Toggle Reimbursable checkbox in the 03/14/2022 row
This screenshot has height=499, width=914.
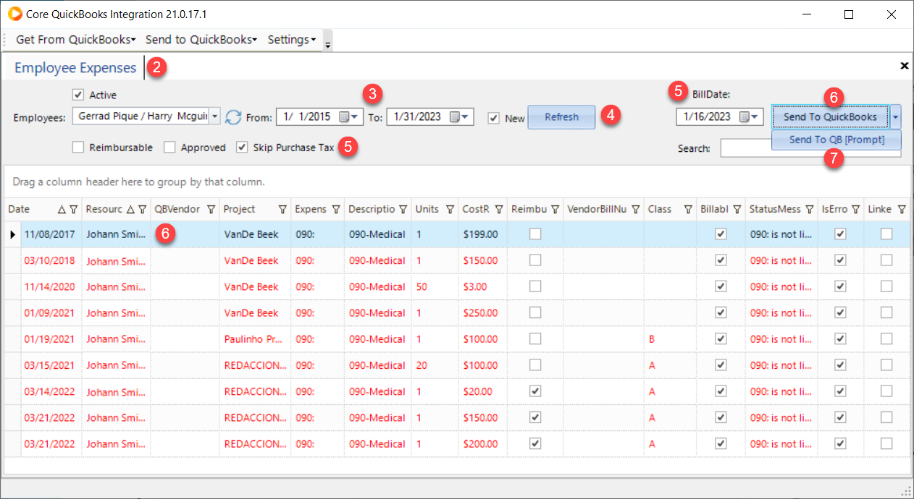(x=535, y=391)
